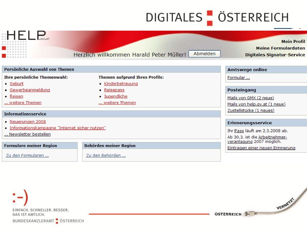Show weitere Themen under personal Themenwahl
This screenshot has width=307, height=230.
tap(23, 102)
